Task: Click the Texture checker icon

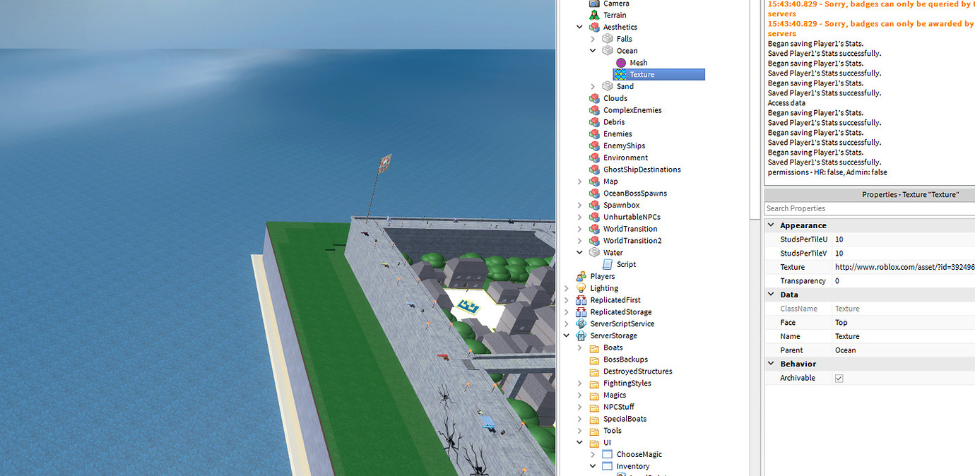Action: coord(621,74)
